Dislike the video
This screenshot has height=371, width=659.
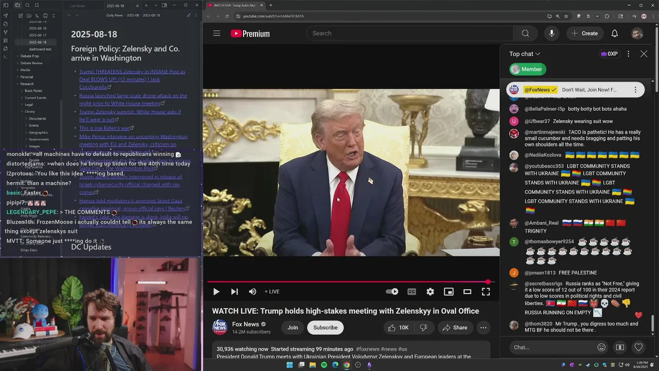pyautogui.click(x=424, y=328)
